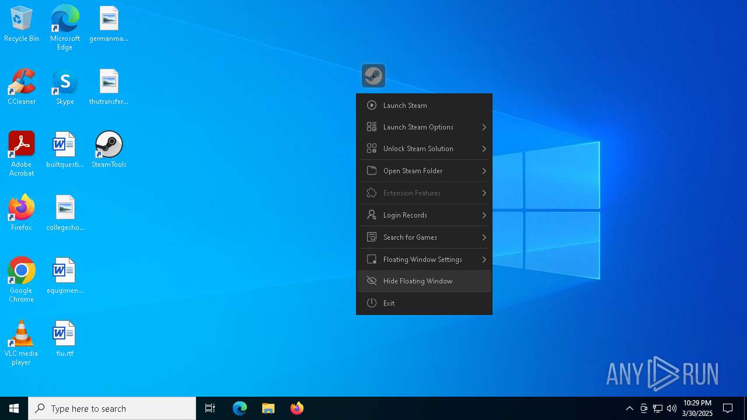Open the Floating Window Settings entry
Viewport: 747px width, 420px height.
point(424,260)
